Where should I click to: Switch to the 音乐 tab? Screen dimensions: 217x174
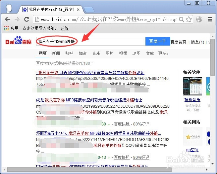coord(96,53)
